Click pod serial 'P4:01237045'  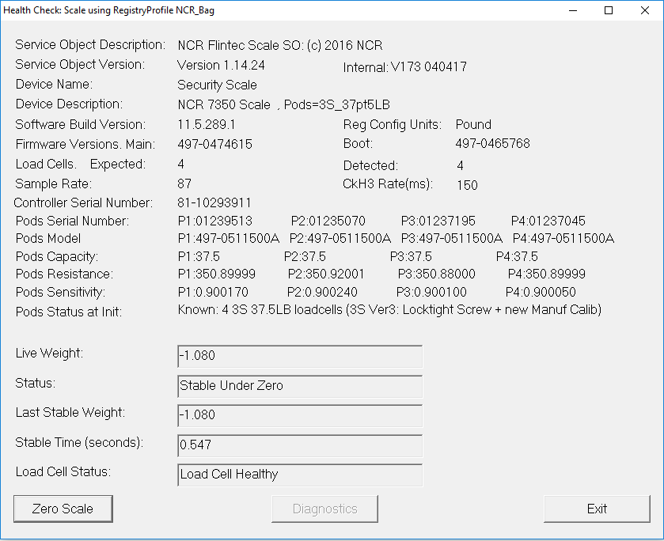click(x=548, y=221)
